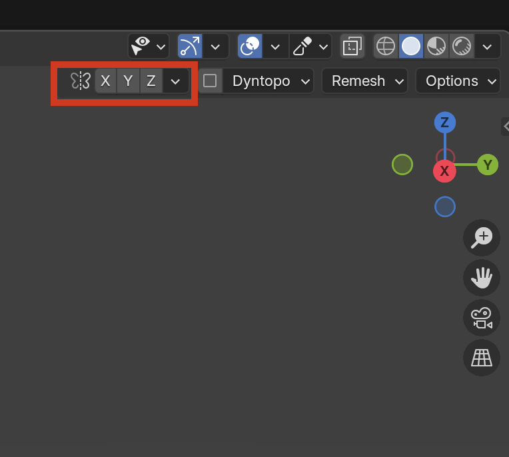Expand the symmetry settings arrow
The width and height of the screenshot is (509, 457).
coord(175,81)
